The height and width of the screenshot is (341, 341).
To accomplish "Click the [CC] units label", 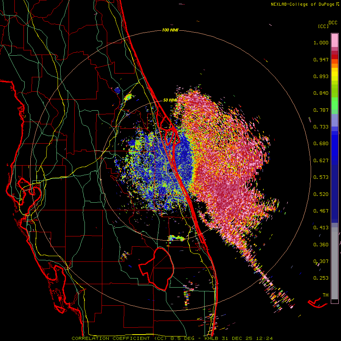I will click(x=323, y=26).
